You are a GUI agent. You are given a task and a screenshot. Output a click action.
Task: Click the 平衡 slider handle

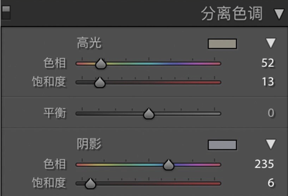point(149,114)
